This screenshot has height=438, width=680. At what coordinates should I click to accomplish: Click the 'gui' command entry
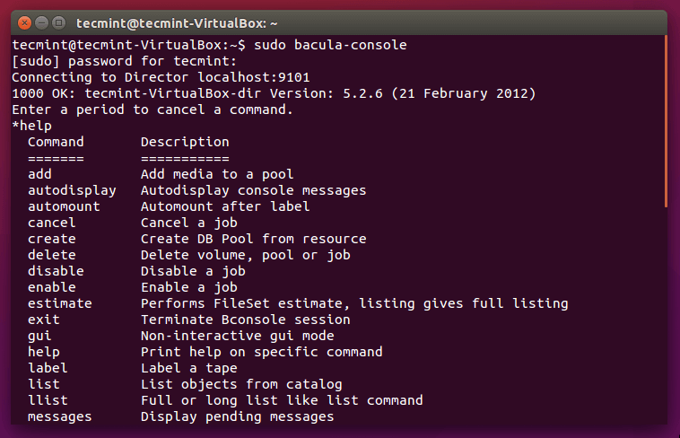click(39, 336)
